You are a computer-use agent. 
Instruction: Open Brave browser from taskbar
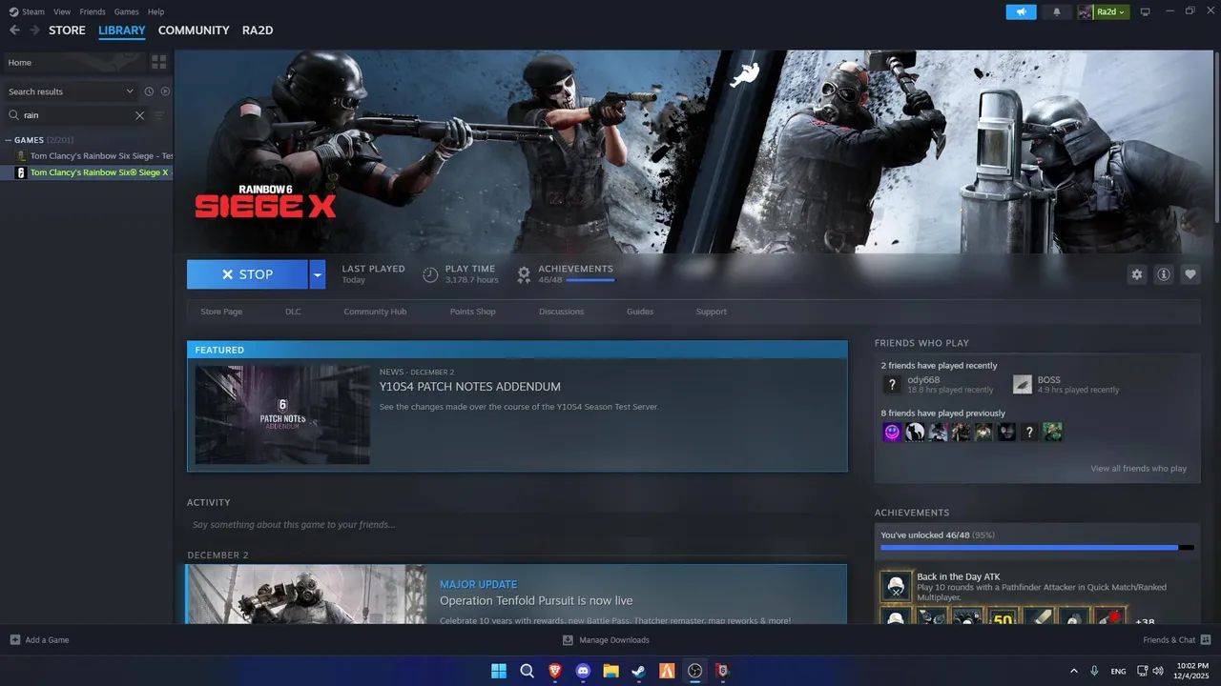click(x=555, y=671)
